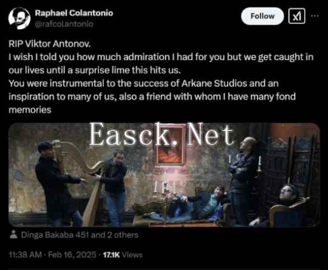Click the tagged people person icon
Screen dimensions: 328x270
coord(13,235)
